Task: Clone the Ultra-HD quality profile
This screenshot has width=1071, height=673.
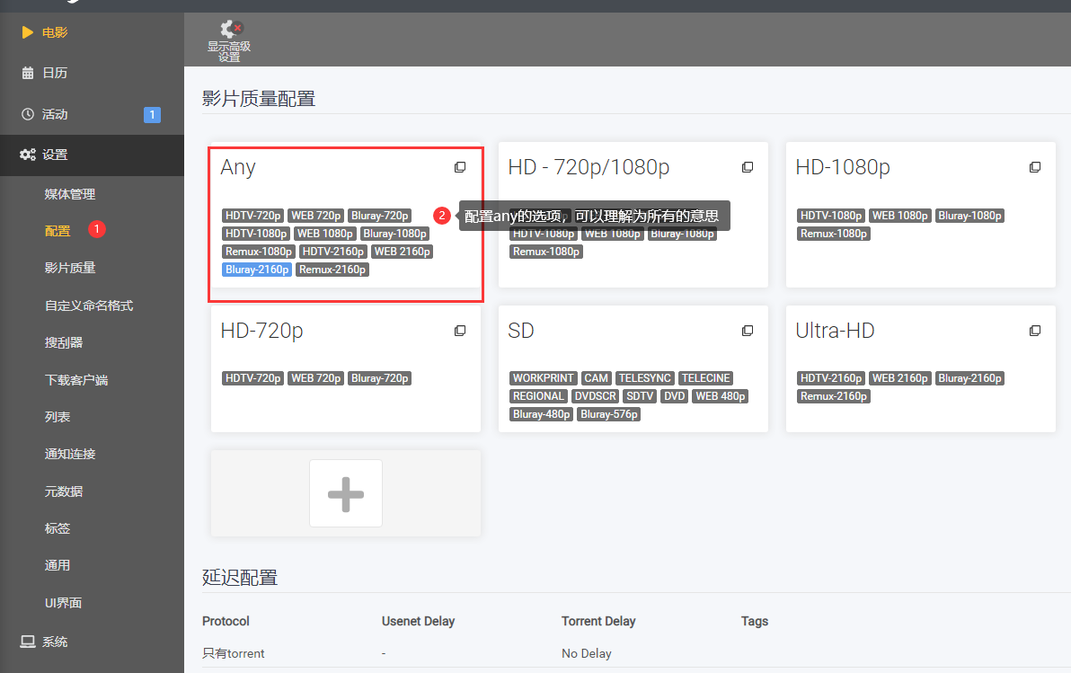Action: pos(1035,331)
